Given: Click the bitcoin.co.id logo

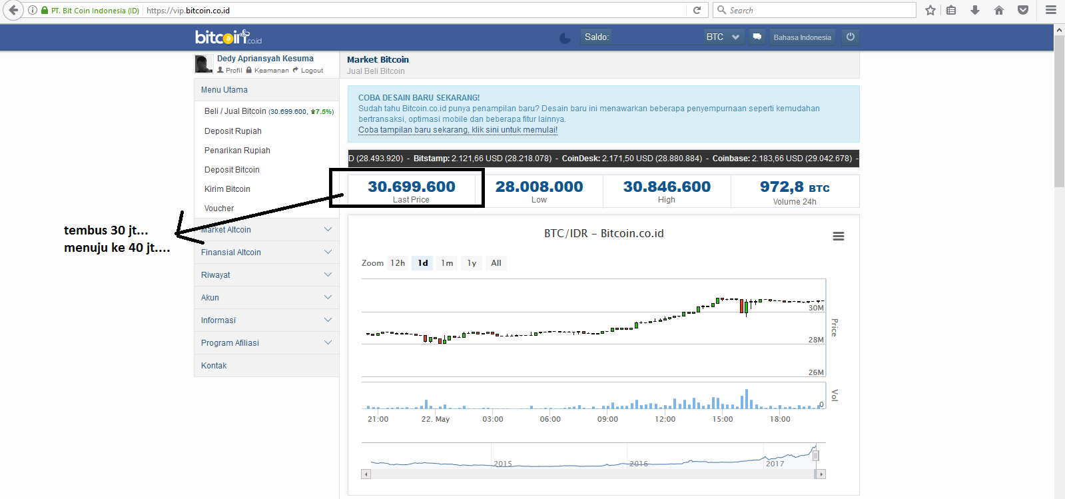Looking at the screenshot, I should (228, 37).
